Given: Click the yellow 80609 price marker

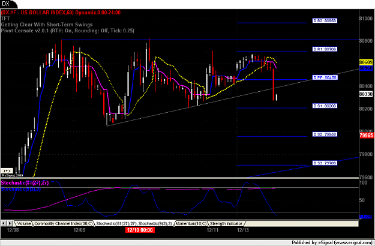Looking at the screenshot, I should 366,62.
